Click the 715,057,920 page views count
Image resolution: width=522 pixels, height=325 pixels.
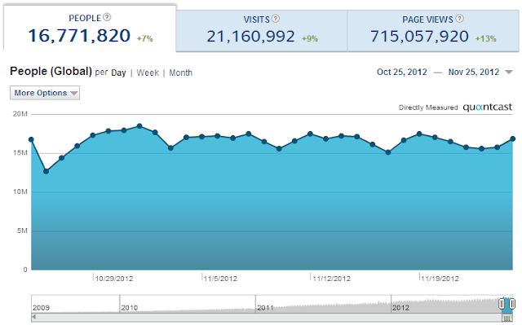pyautogui.click(x=419, y=36)
